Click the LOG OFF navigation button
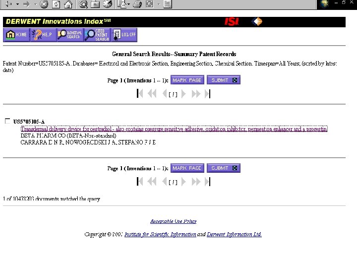 [x=124, y=35]
